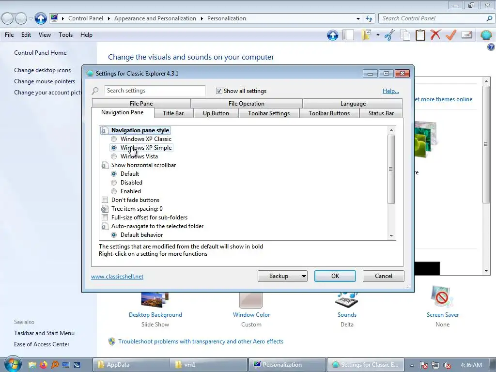Select Windows XP Classic radio button
The height and width of the screenshot is (372, 496).
pos(114,139)
